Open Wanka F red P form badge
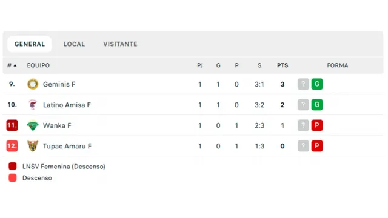 pyautogui.click(x=317, y=125)
